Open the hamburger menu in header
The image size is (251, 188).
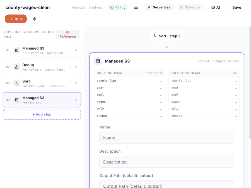[x=136, y=7]
